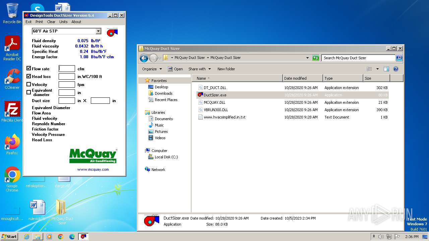Uncheck the Head loss checkbox
This screenshot has width=429, height=241.
pyautogui.click(x=29, y=76)
